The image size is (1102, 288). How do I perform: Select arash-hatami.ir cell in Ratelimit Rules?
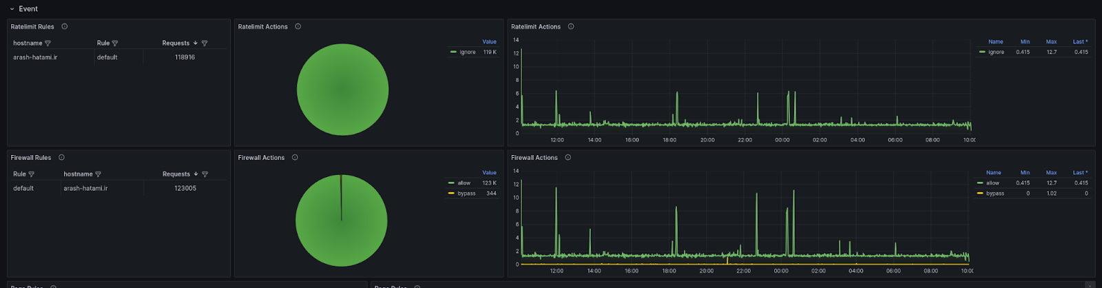pyautogui.click(x=35, y=57)
